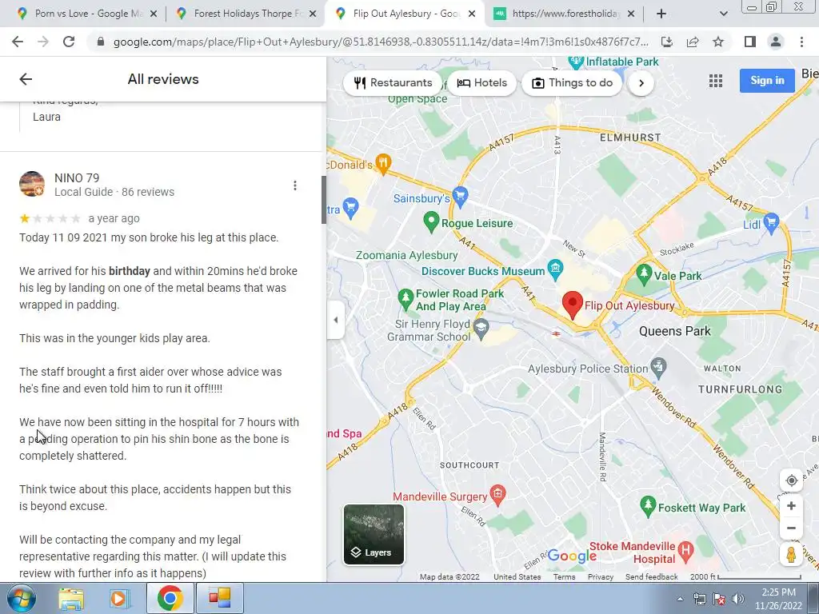Go back from All reviews panel
819x614 pixels.
(26, 79)
